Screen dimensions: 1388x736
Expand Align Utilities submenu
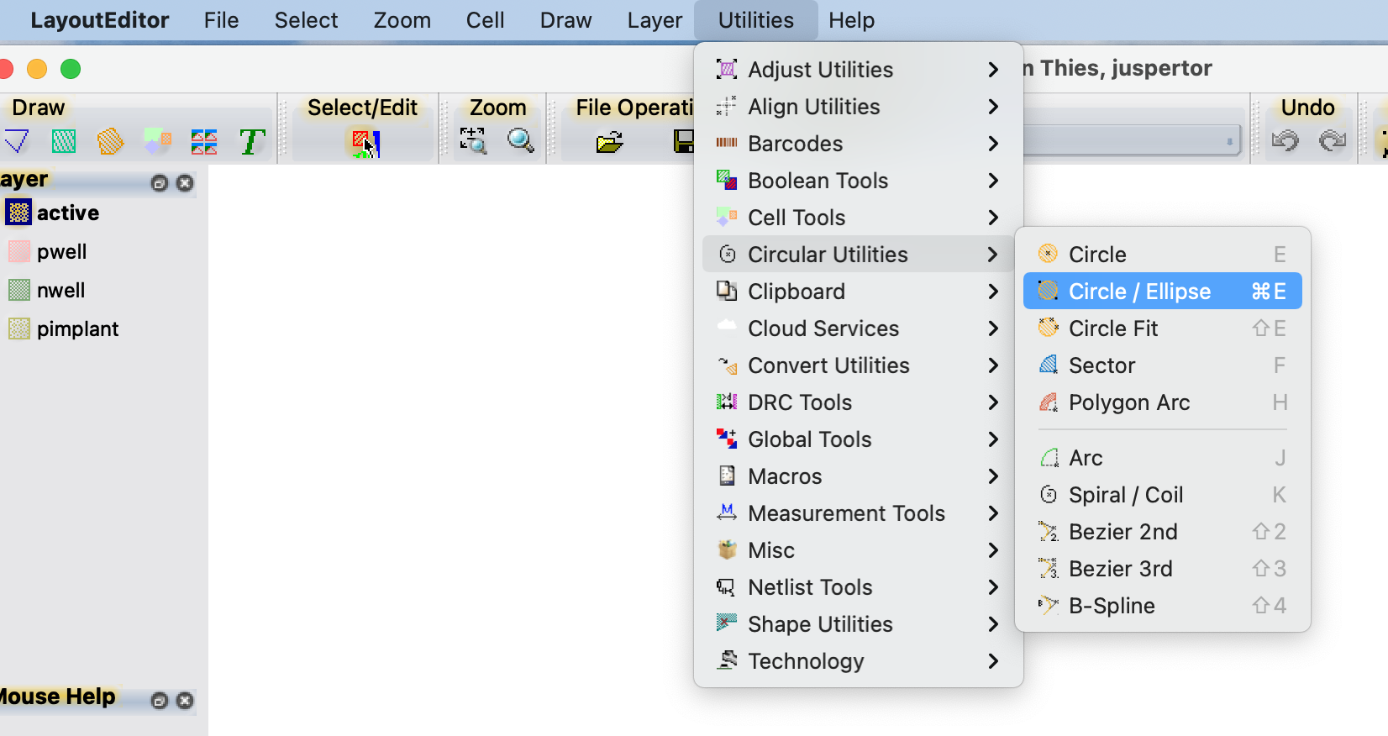click(x=859, y=107)
